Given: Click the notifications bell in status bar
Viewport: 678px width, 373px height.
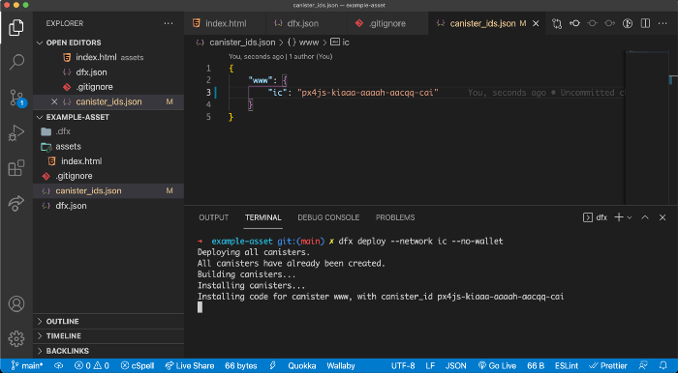Looking at the screenshot, I should tap(663, 365).
